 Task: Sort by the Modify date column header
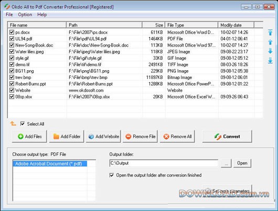point(236,25)
